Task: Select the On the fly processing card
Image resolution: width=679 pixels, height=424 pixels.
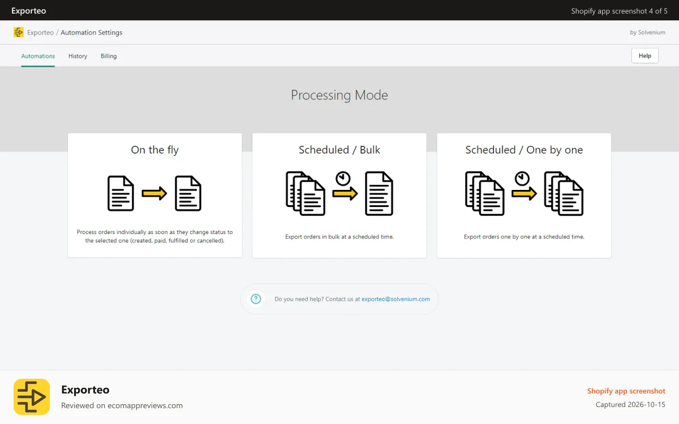Action: (x=155, y=196)
